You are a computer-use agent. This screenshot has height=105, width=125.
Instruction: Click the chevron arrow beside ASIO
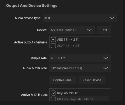(x=112, y=18)
